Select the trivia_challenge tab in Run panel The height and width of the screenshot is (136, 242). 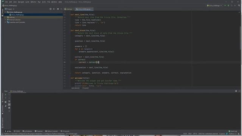pos(17,91)
